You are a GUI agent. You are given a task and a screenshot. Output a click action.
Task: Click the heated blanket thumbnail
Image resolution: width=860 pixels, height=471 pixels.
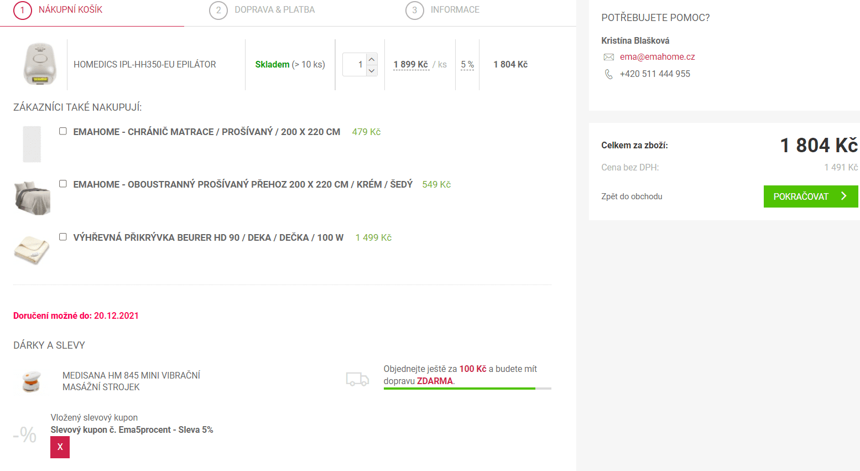tap(32, 250)
